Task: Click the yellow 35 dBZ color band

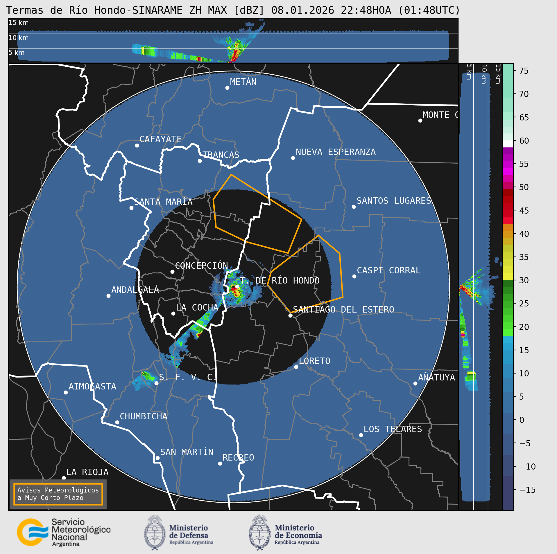Action: pyautogui.click(x=508, y=256)
